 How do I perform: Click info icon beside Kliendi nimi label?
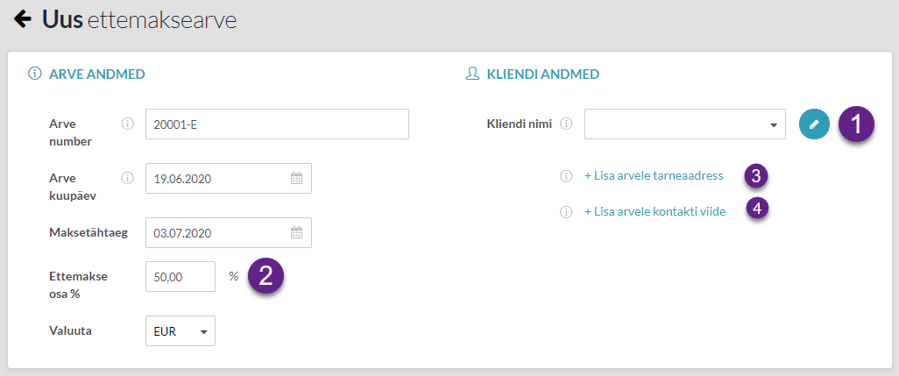tap(566, 124)
